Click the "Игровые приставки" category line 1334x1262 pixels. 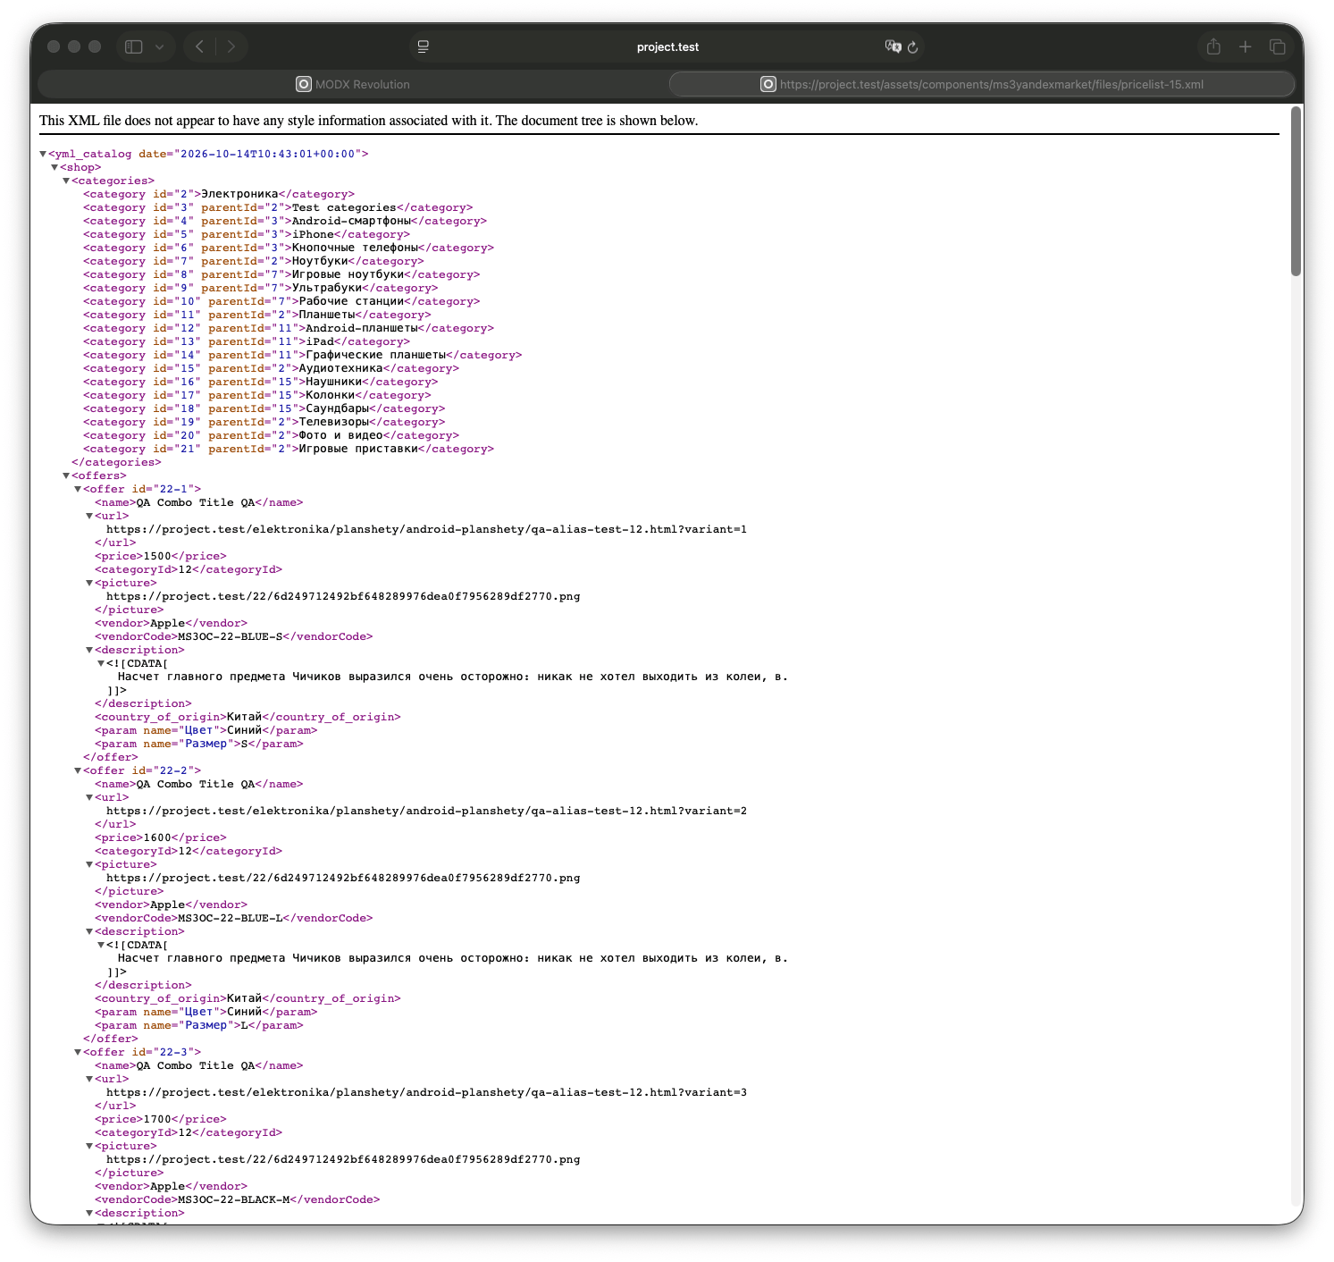(x=289, y=449)
